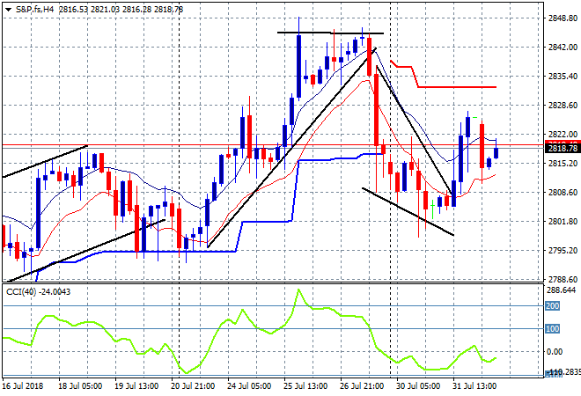Click the 2808.60 price axis label
This screenshot has height=396, width=581.
tap(563, 192)
